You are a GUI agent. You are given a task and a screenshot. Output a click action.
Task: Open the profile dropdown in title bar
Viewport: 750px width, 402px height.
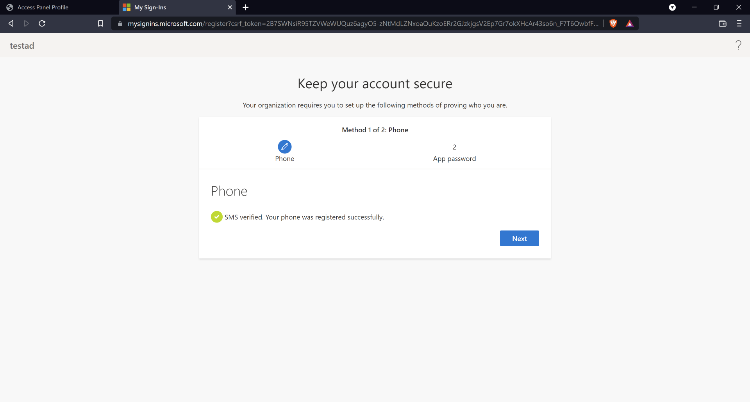[672, 7]
